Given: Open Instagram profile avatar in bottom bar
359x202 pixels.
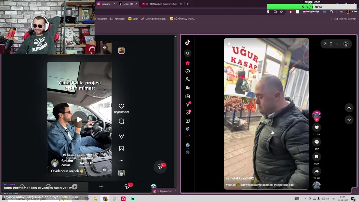Looking at the screenshot, I should (153, 187).
